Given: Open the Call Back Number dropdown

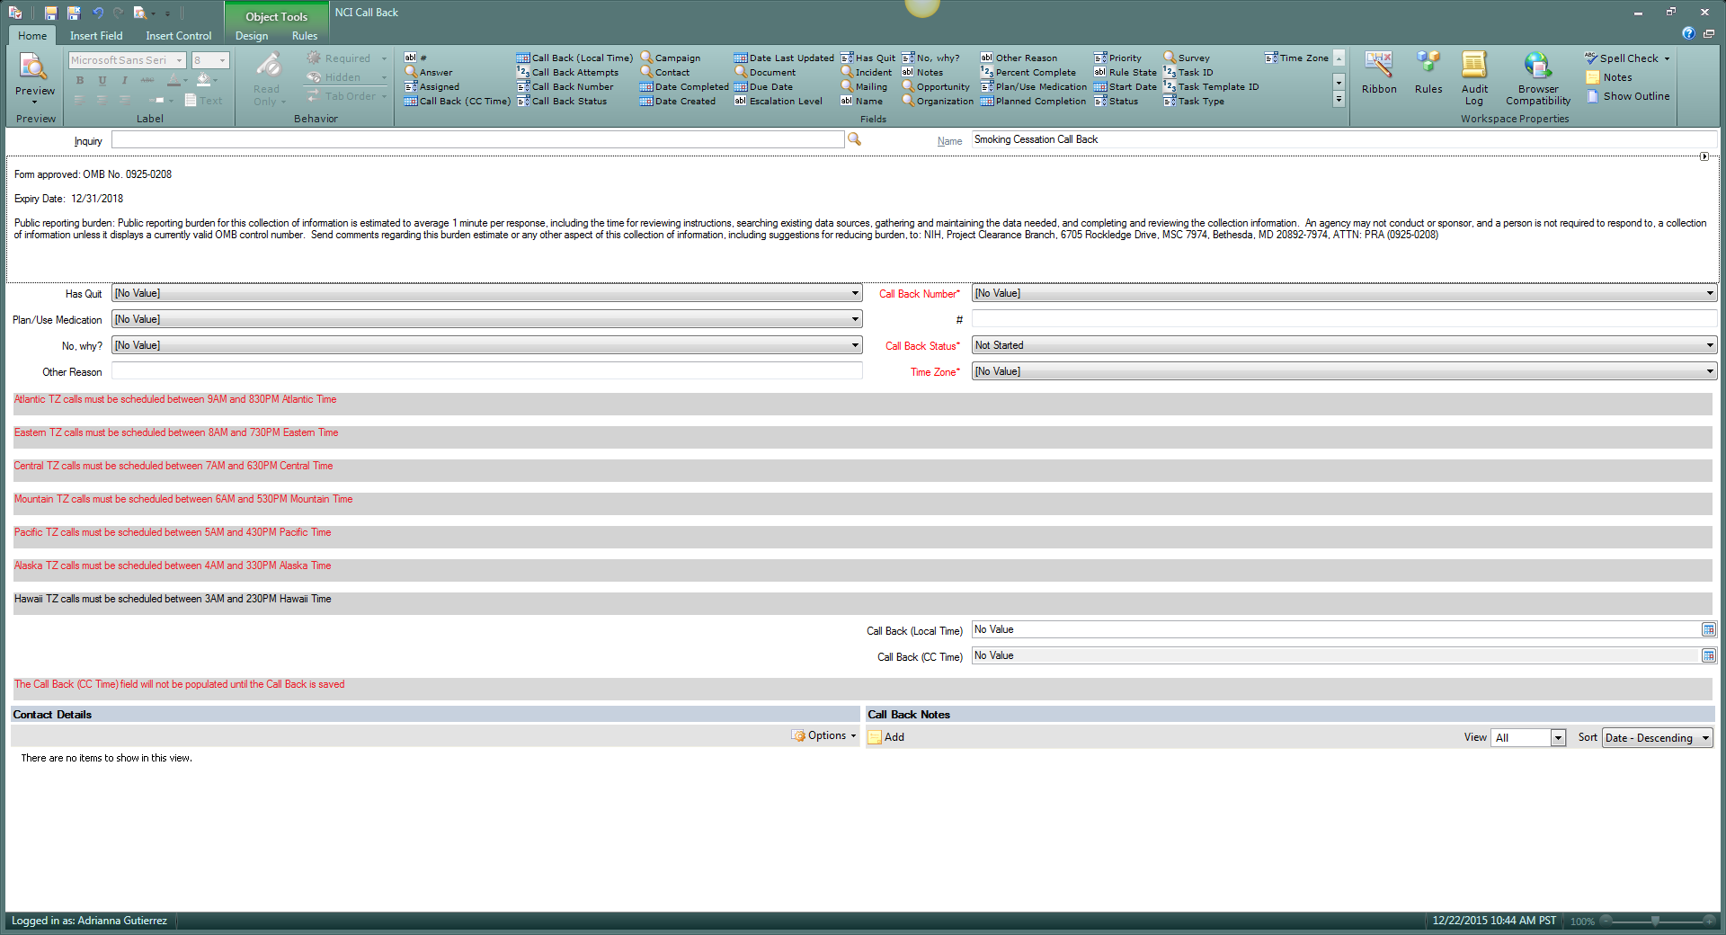Looking at the screenshot, I should click(1709, 293).
